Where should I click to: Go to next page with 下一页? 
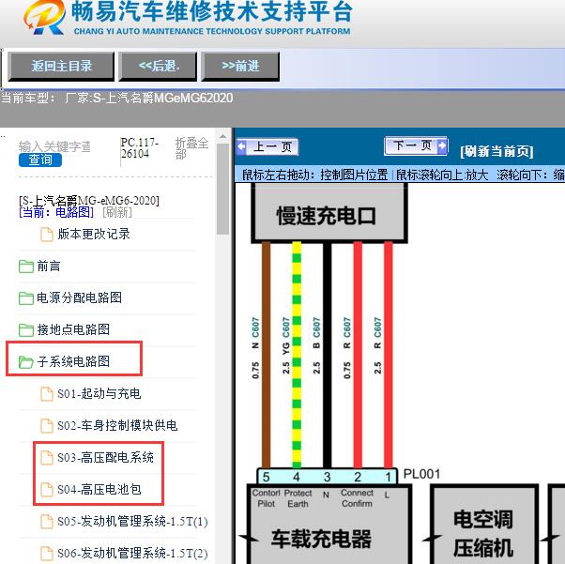[416, 146]
